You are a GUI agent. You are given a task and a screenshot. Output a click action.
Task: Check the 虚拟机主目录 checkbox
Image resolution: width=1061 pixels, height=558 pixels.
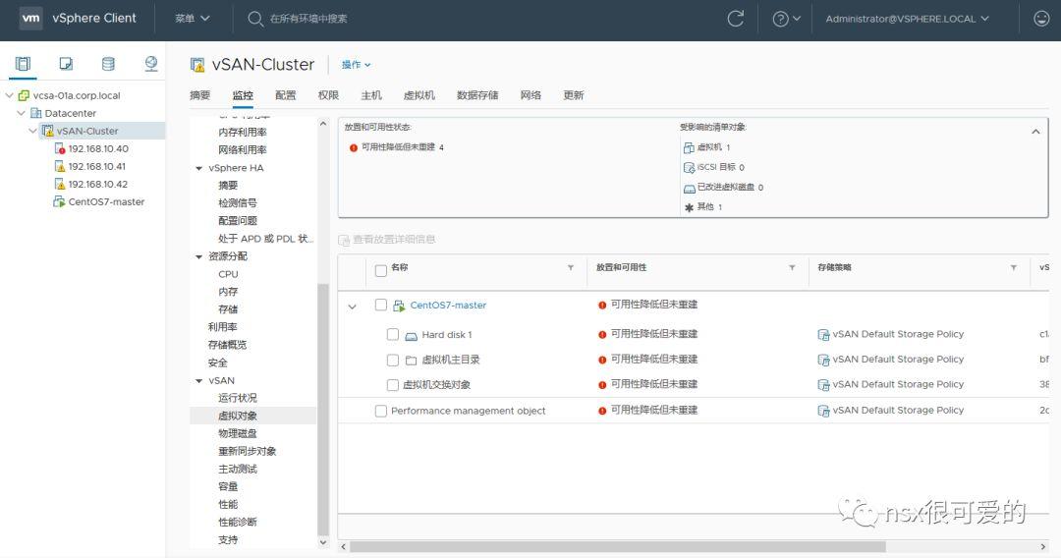(392, 360)
